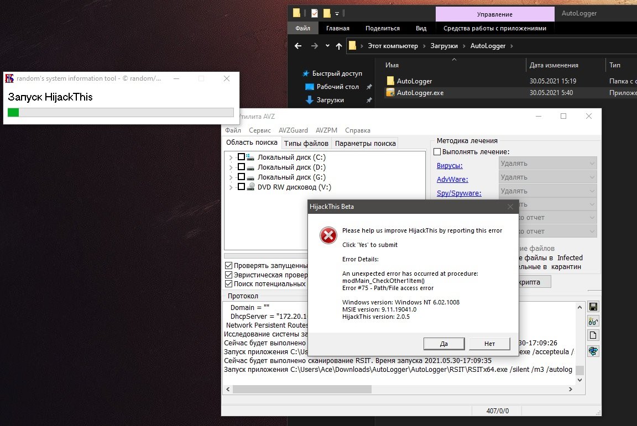The width and height of the screenshot is (637, 426).
Task: Click the forward arrow in Explorer
Action: tap(315, 46)
